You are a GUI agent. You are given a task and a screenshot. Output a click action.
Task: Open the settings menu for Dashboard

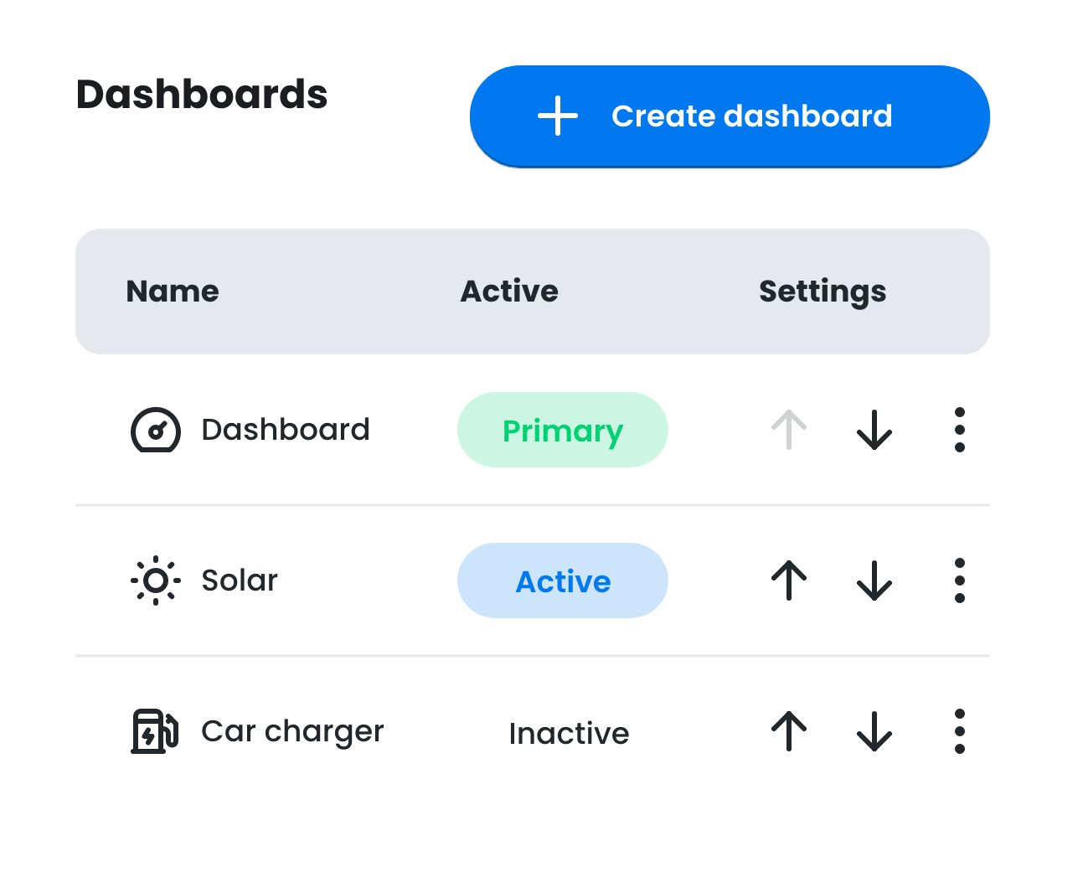click(960, 430)
